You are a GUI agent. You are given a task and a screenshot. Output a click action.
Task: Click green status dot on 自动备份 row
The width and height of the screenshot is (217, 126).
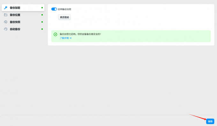(x=42, y=29)
